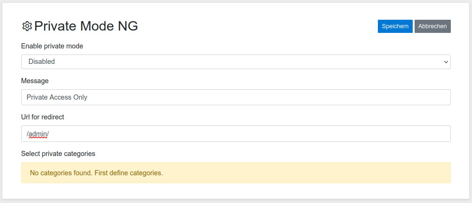The image size is (472, 203).
Task: Click into the Url for redirect field
Action: click(235, 133)
